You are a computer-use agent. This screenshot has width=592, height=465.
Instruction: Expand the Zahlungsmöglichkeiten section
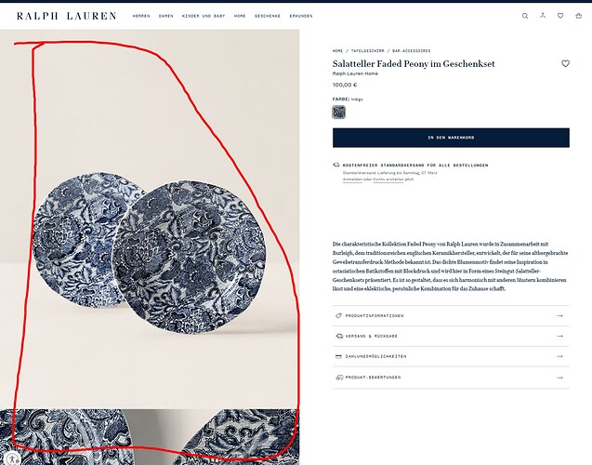click(x=451, y=356)
